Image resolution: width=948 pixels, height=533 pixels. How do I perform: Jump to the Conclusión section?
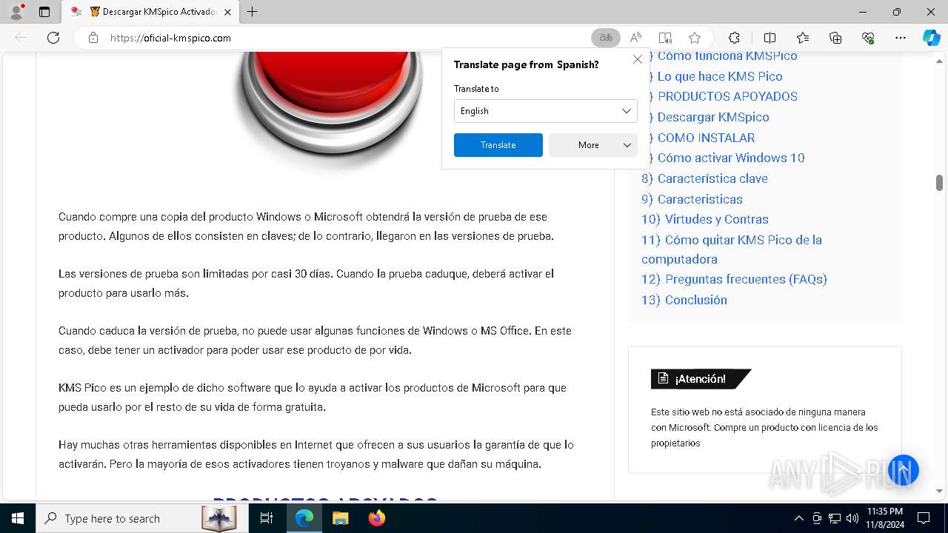[684, 300]
